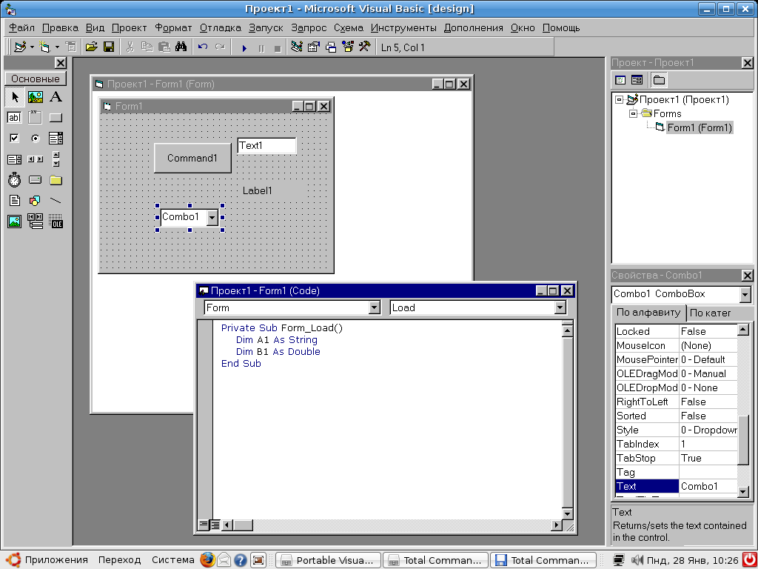Start the program with Run button
Image resolution: width=758 pixels, height=569 pixels.
[244, 48]
